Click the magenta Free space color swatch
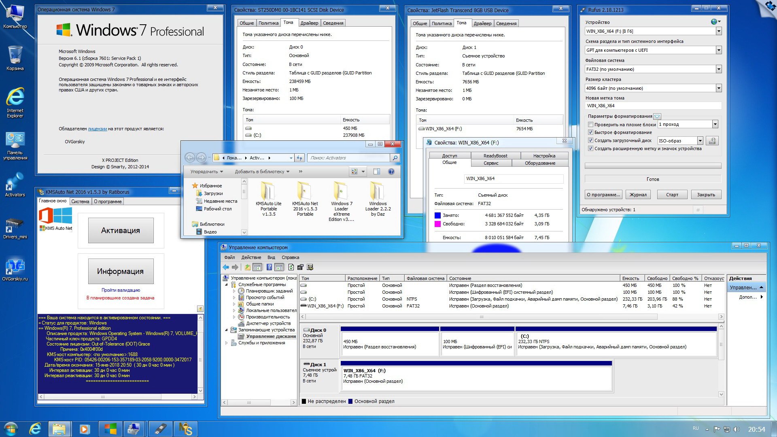This screenshot has height=437, width=777. point(437,224)
